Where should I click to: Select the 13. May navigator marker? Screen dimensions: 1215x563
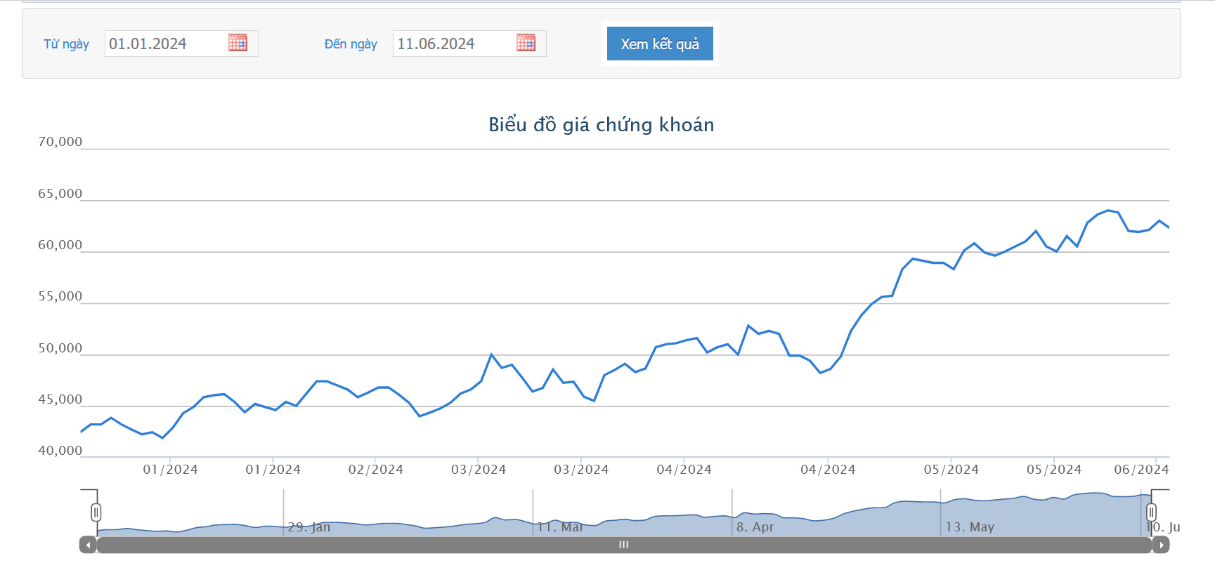[970, 527]
